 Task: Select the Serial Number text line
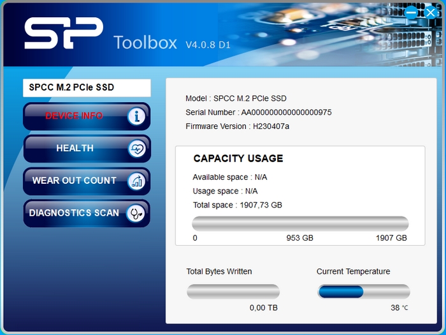click(x=259, y=112)
